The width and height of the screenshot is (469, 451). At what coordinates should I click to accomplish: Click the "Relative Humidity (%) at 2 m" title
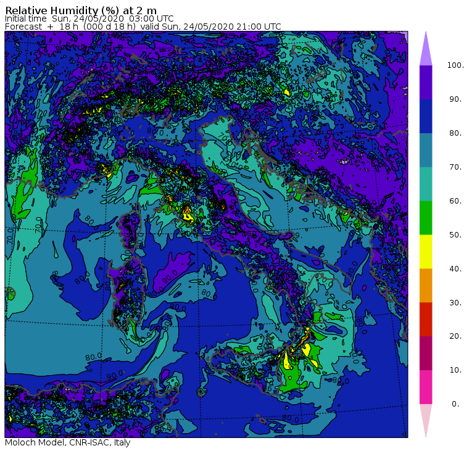[x=81, y=10]
